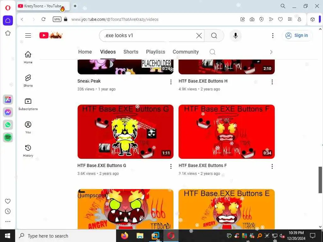Click the Sign in button

click(297, 35)
